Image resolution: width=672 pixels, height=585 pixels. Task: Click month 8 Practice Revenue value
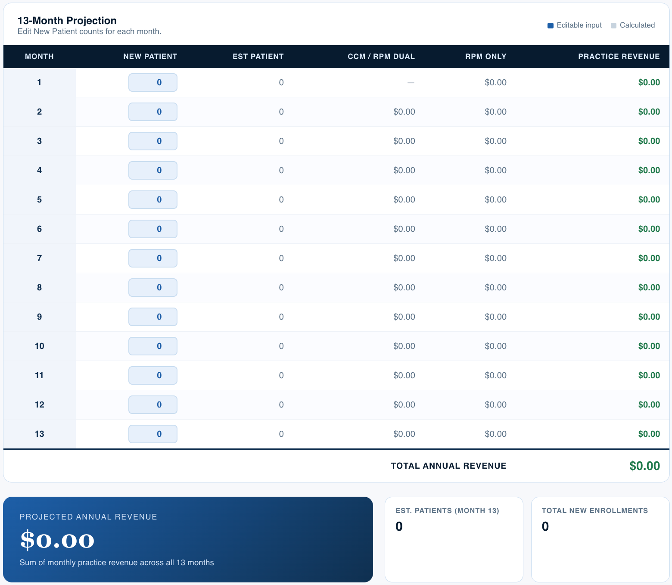click(649, 287)
